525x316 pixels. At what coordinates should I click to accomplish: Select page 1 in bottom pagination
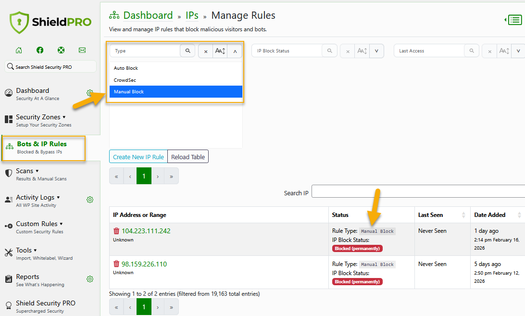click(144, 307)
